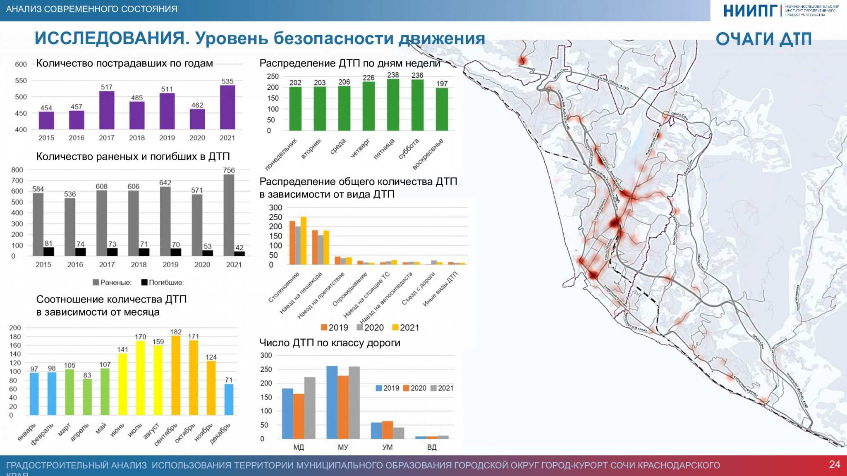Click value 141 above the June bar

tap(123, 350)
